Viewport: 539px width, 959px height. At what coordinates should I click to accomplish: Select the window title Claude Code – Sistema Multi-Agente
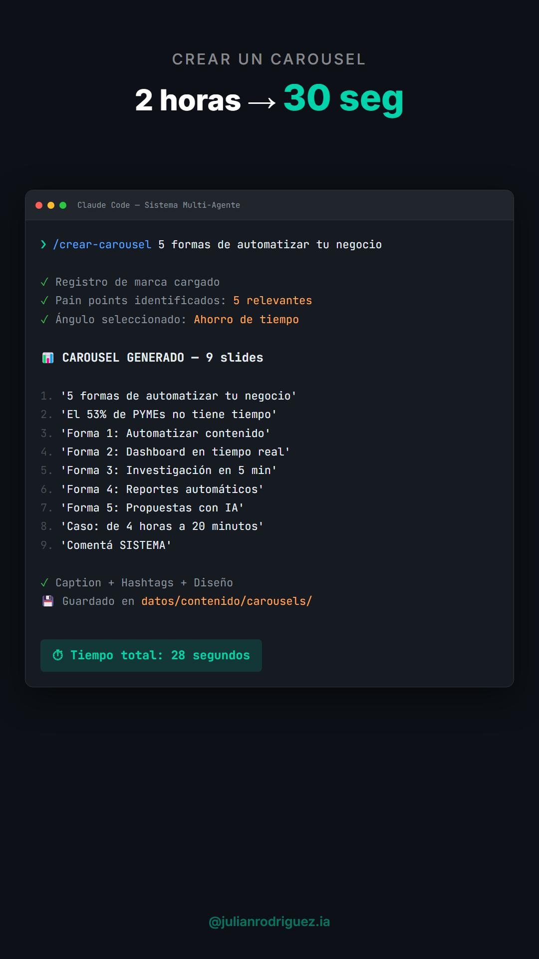(159, 205)
